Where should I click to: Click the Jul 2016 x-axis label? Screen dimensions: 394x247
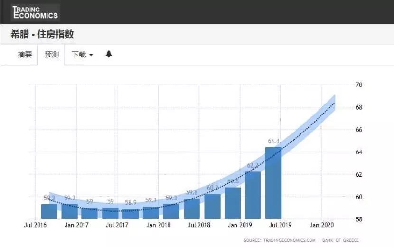click(36, 225)
